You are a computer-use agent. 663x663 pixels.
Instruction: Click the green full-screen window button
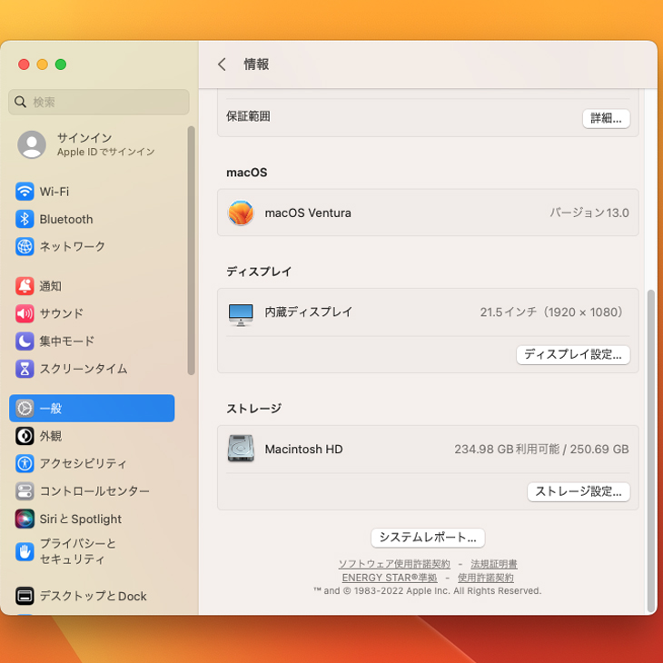click(x=61, y=64)
